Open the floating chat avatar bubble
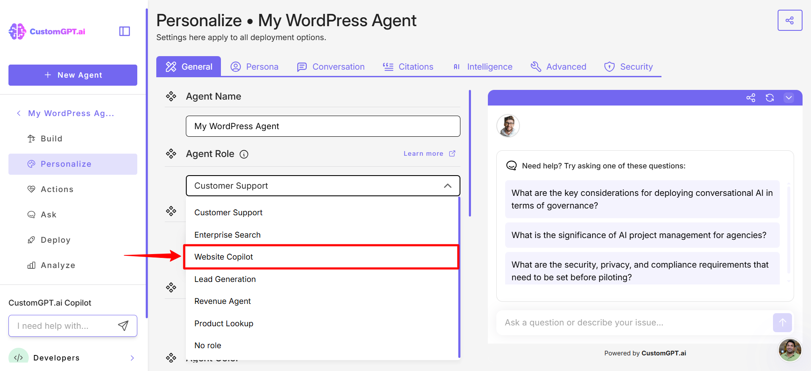The height and width of the screenshot is (371, 811). click(789, 350)
